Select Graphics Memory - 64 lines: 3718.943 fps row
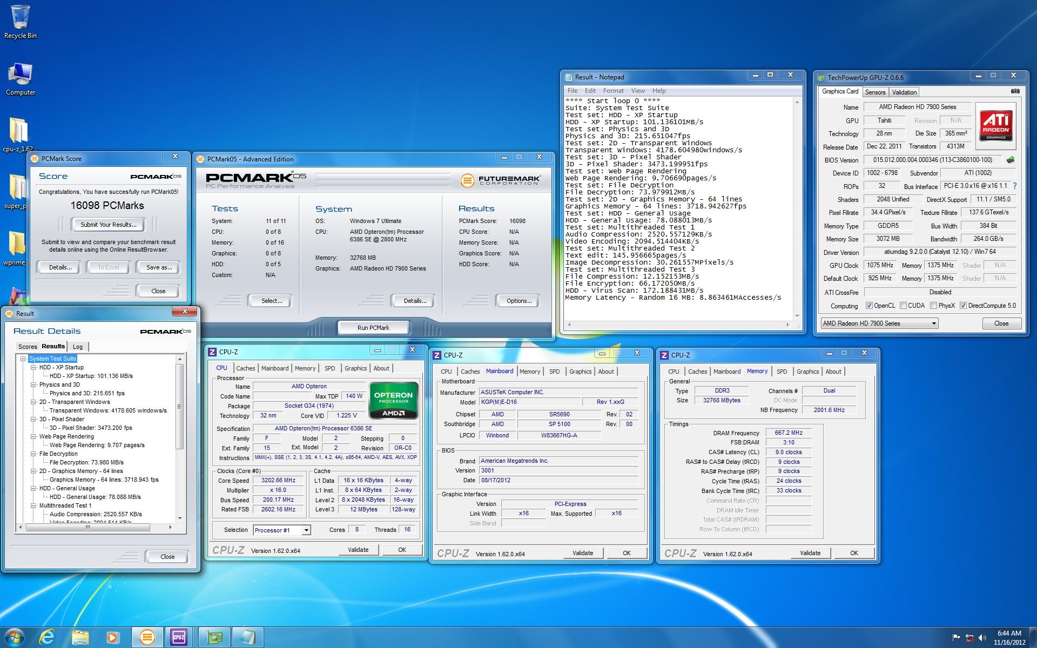This screenshot has height=648, width=1037. click(104, 480)
